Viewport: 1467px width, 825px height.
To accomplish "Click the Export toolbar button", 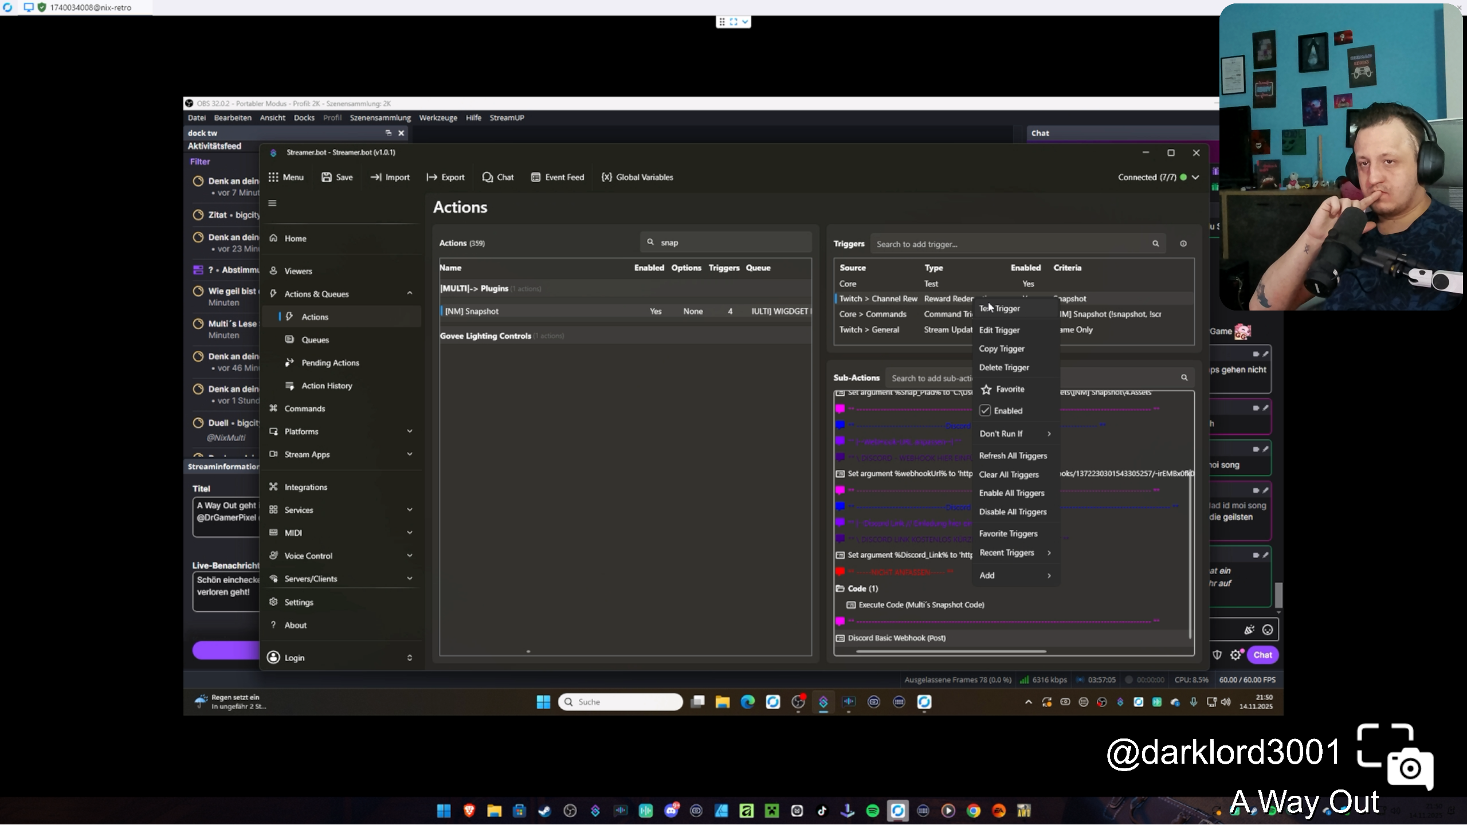I will coord(445,177).
